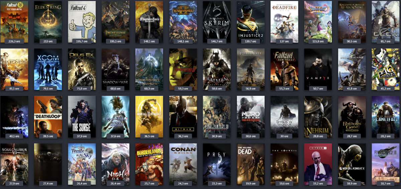This screenshot has width=401, height=189.
Task: Choose the Persona 4 Golden cover
Action: [386, 69]
